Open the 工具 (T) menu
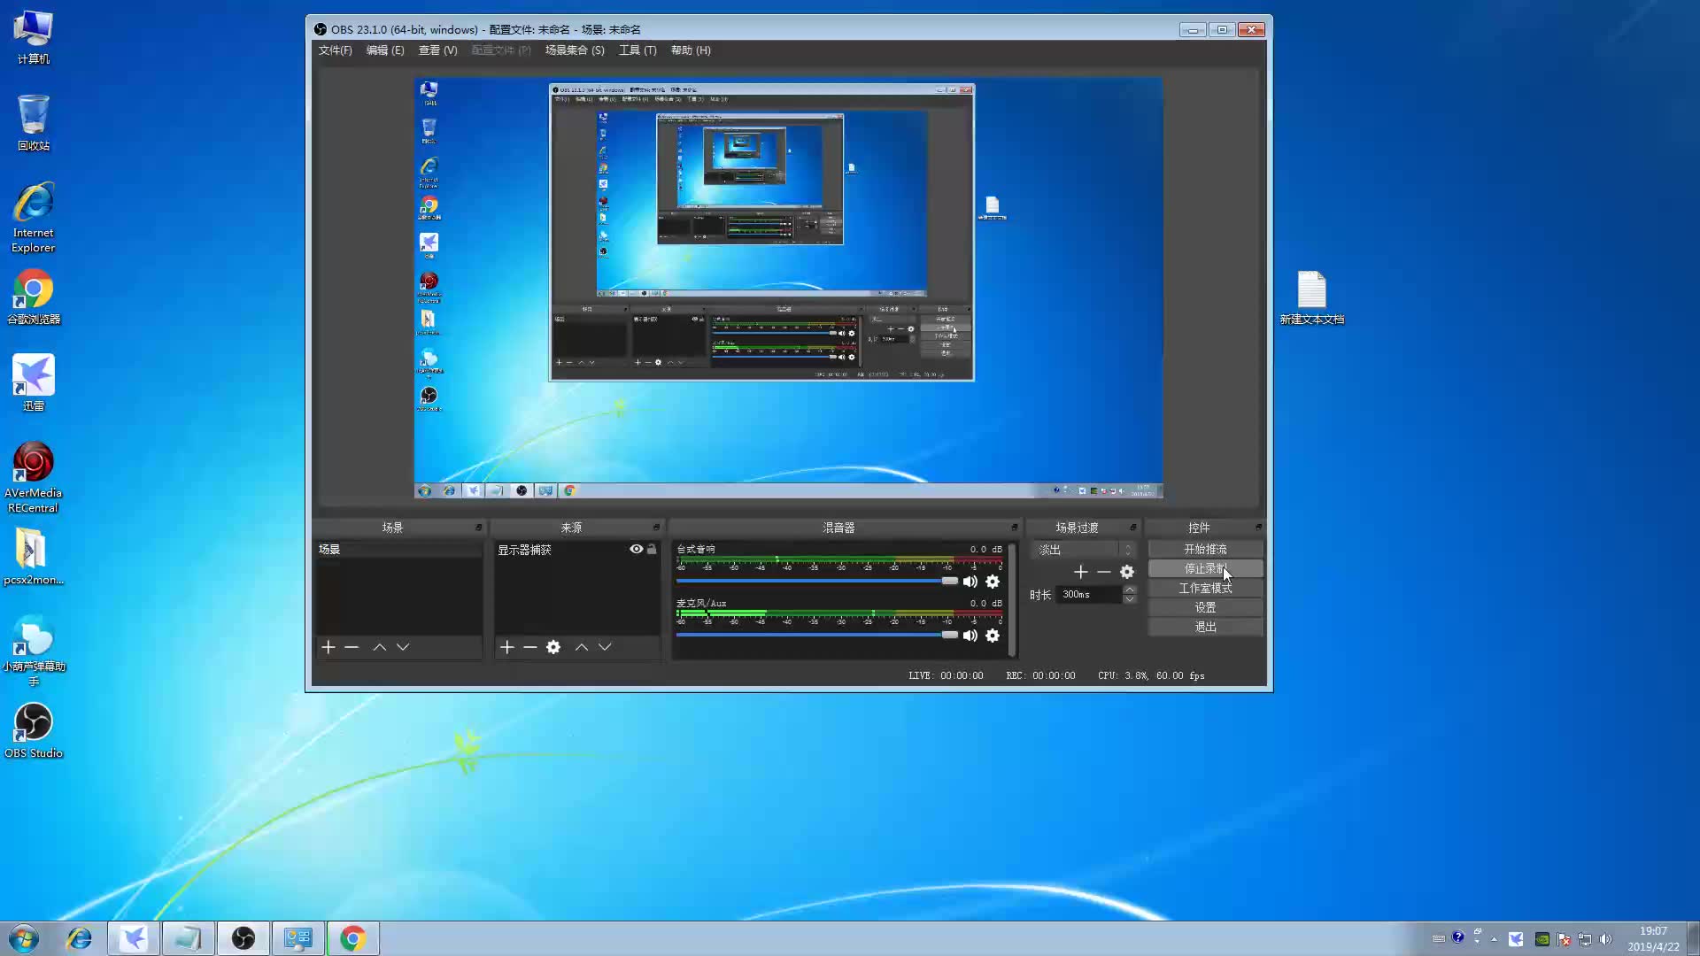 (637, 50)
